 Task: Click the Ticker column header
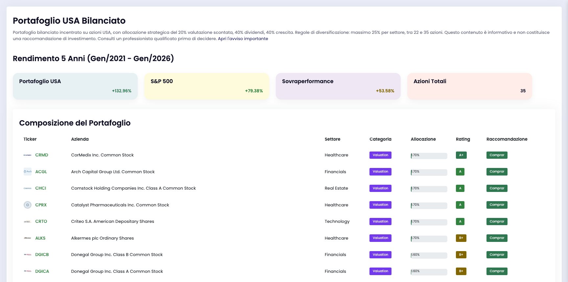click(x=30, y=139)
